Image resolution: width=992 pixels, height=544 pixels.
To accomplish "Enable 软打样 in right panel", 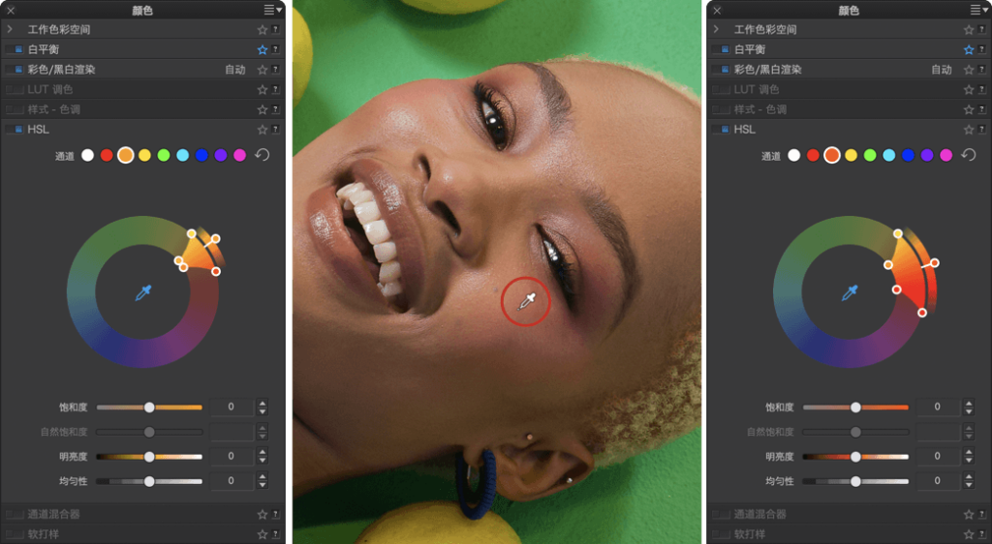I will pyautogui.click(x=721, y=534).
